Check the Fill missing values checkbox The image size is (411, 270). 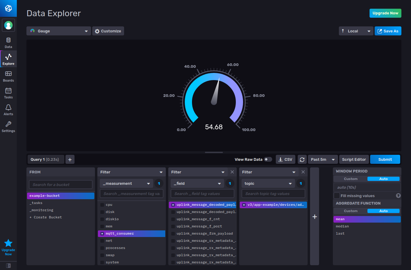(x=337, y=196)
